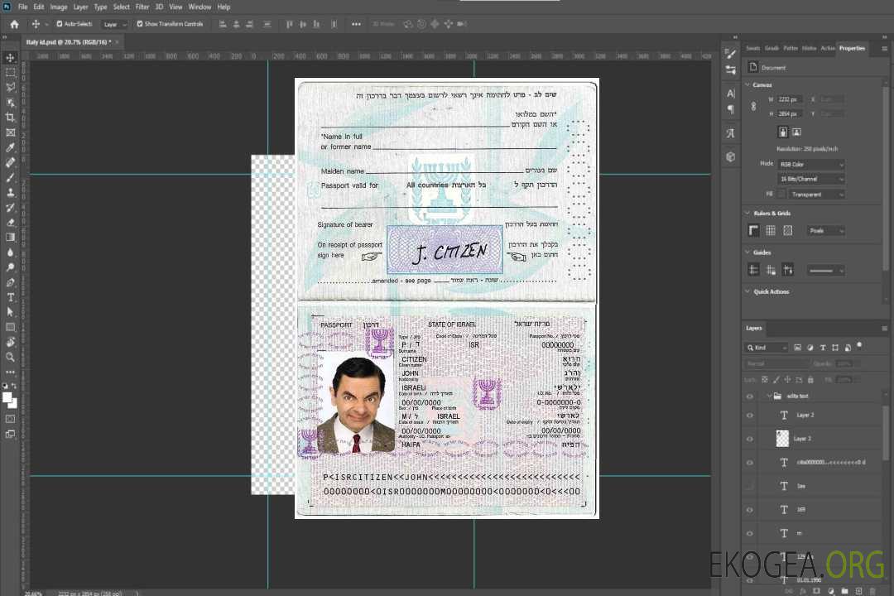
Task: Collapse the 'edita text' layer group
Action: point(769,396)
